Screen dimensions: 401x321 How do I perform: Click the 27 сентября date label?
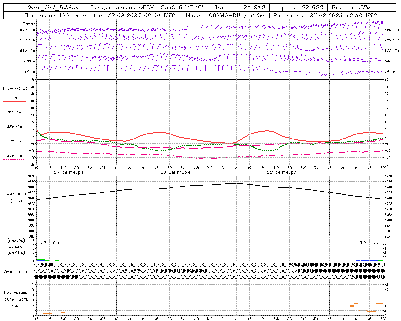[x=68, y=172]
